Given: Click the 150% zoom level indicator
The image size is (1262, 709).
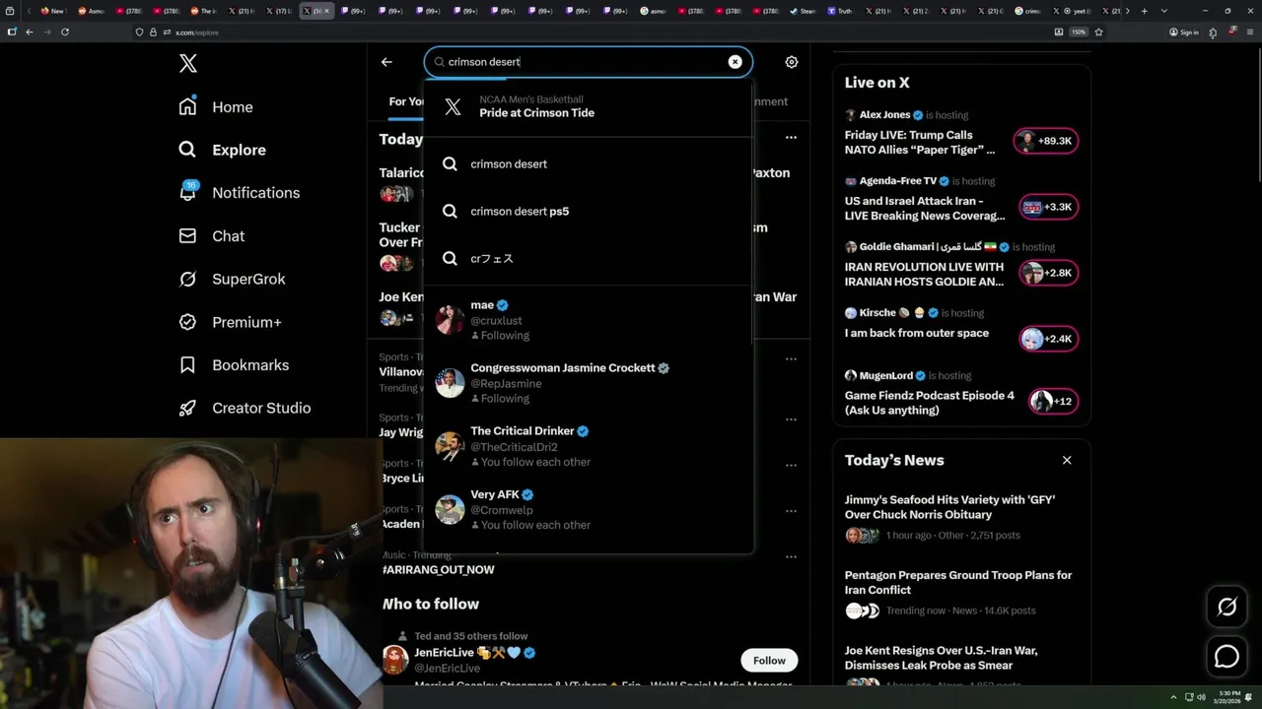Looking at the screenshot, I should point(1079,32).
